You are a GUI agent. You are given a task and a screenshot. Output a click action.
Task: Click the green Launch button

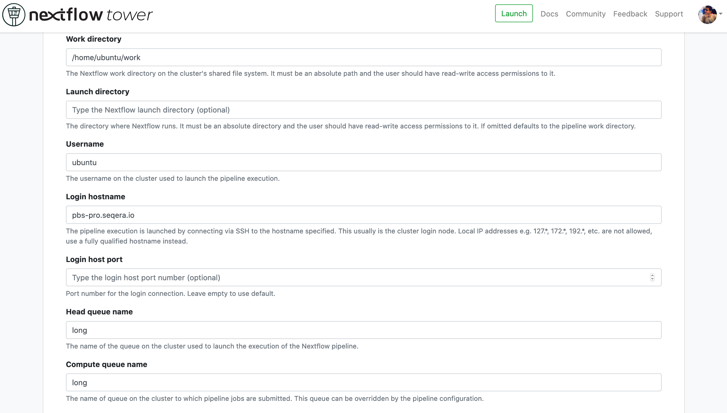[x=514, y=14]
